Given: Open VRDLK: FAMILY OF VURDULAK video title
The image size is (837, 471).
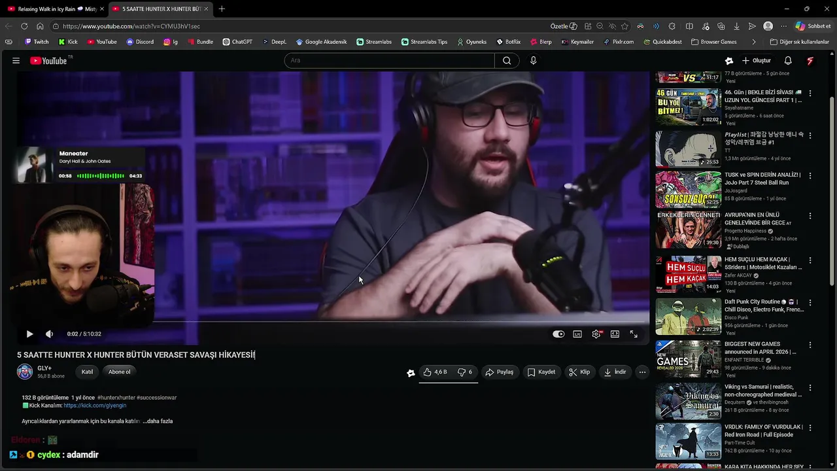Looking at the screenshot, I should click(x=764, y=430).
